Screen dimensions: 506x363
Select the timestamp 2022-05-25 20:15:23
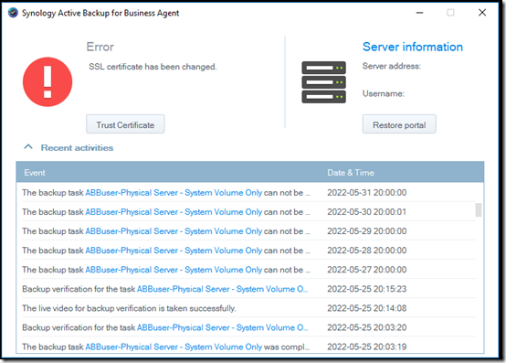point(367,289)
